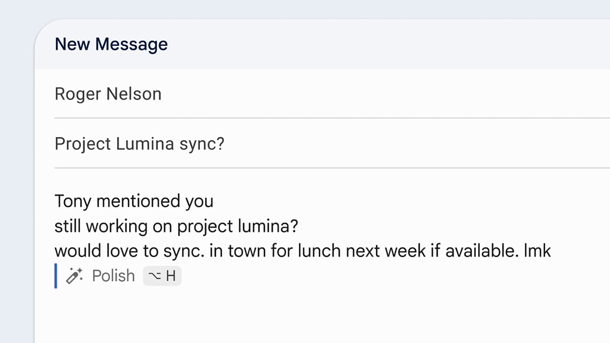Click empty message body below Polish
Image resolution: width=610 pixels, height=343 pixels.
pyautogui.click(x=286, y=314)
